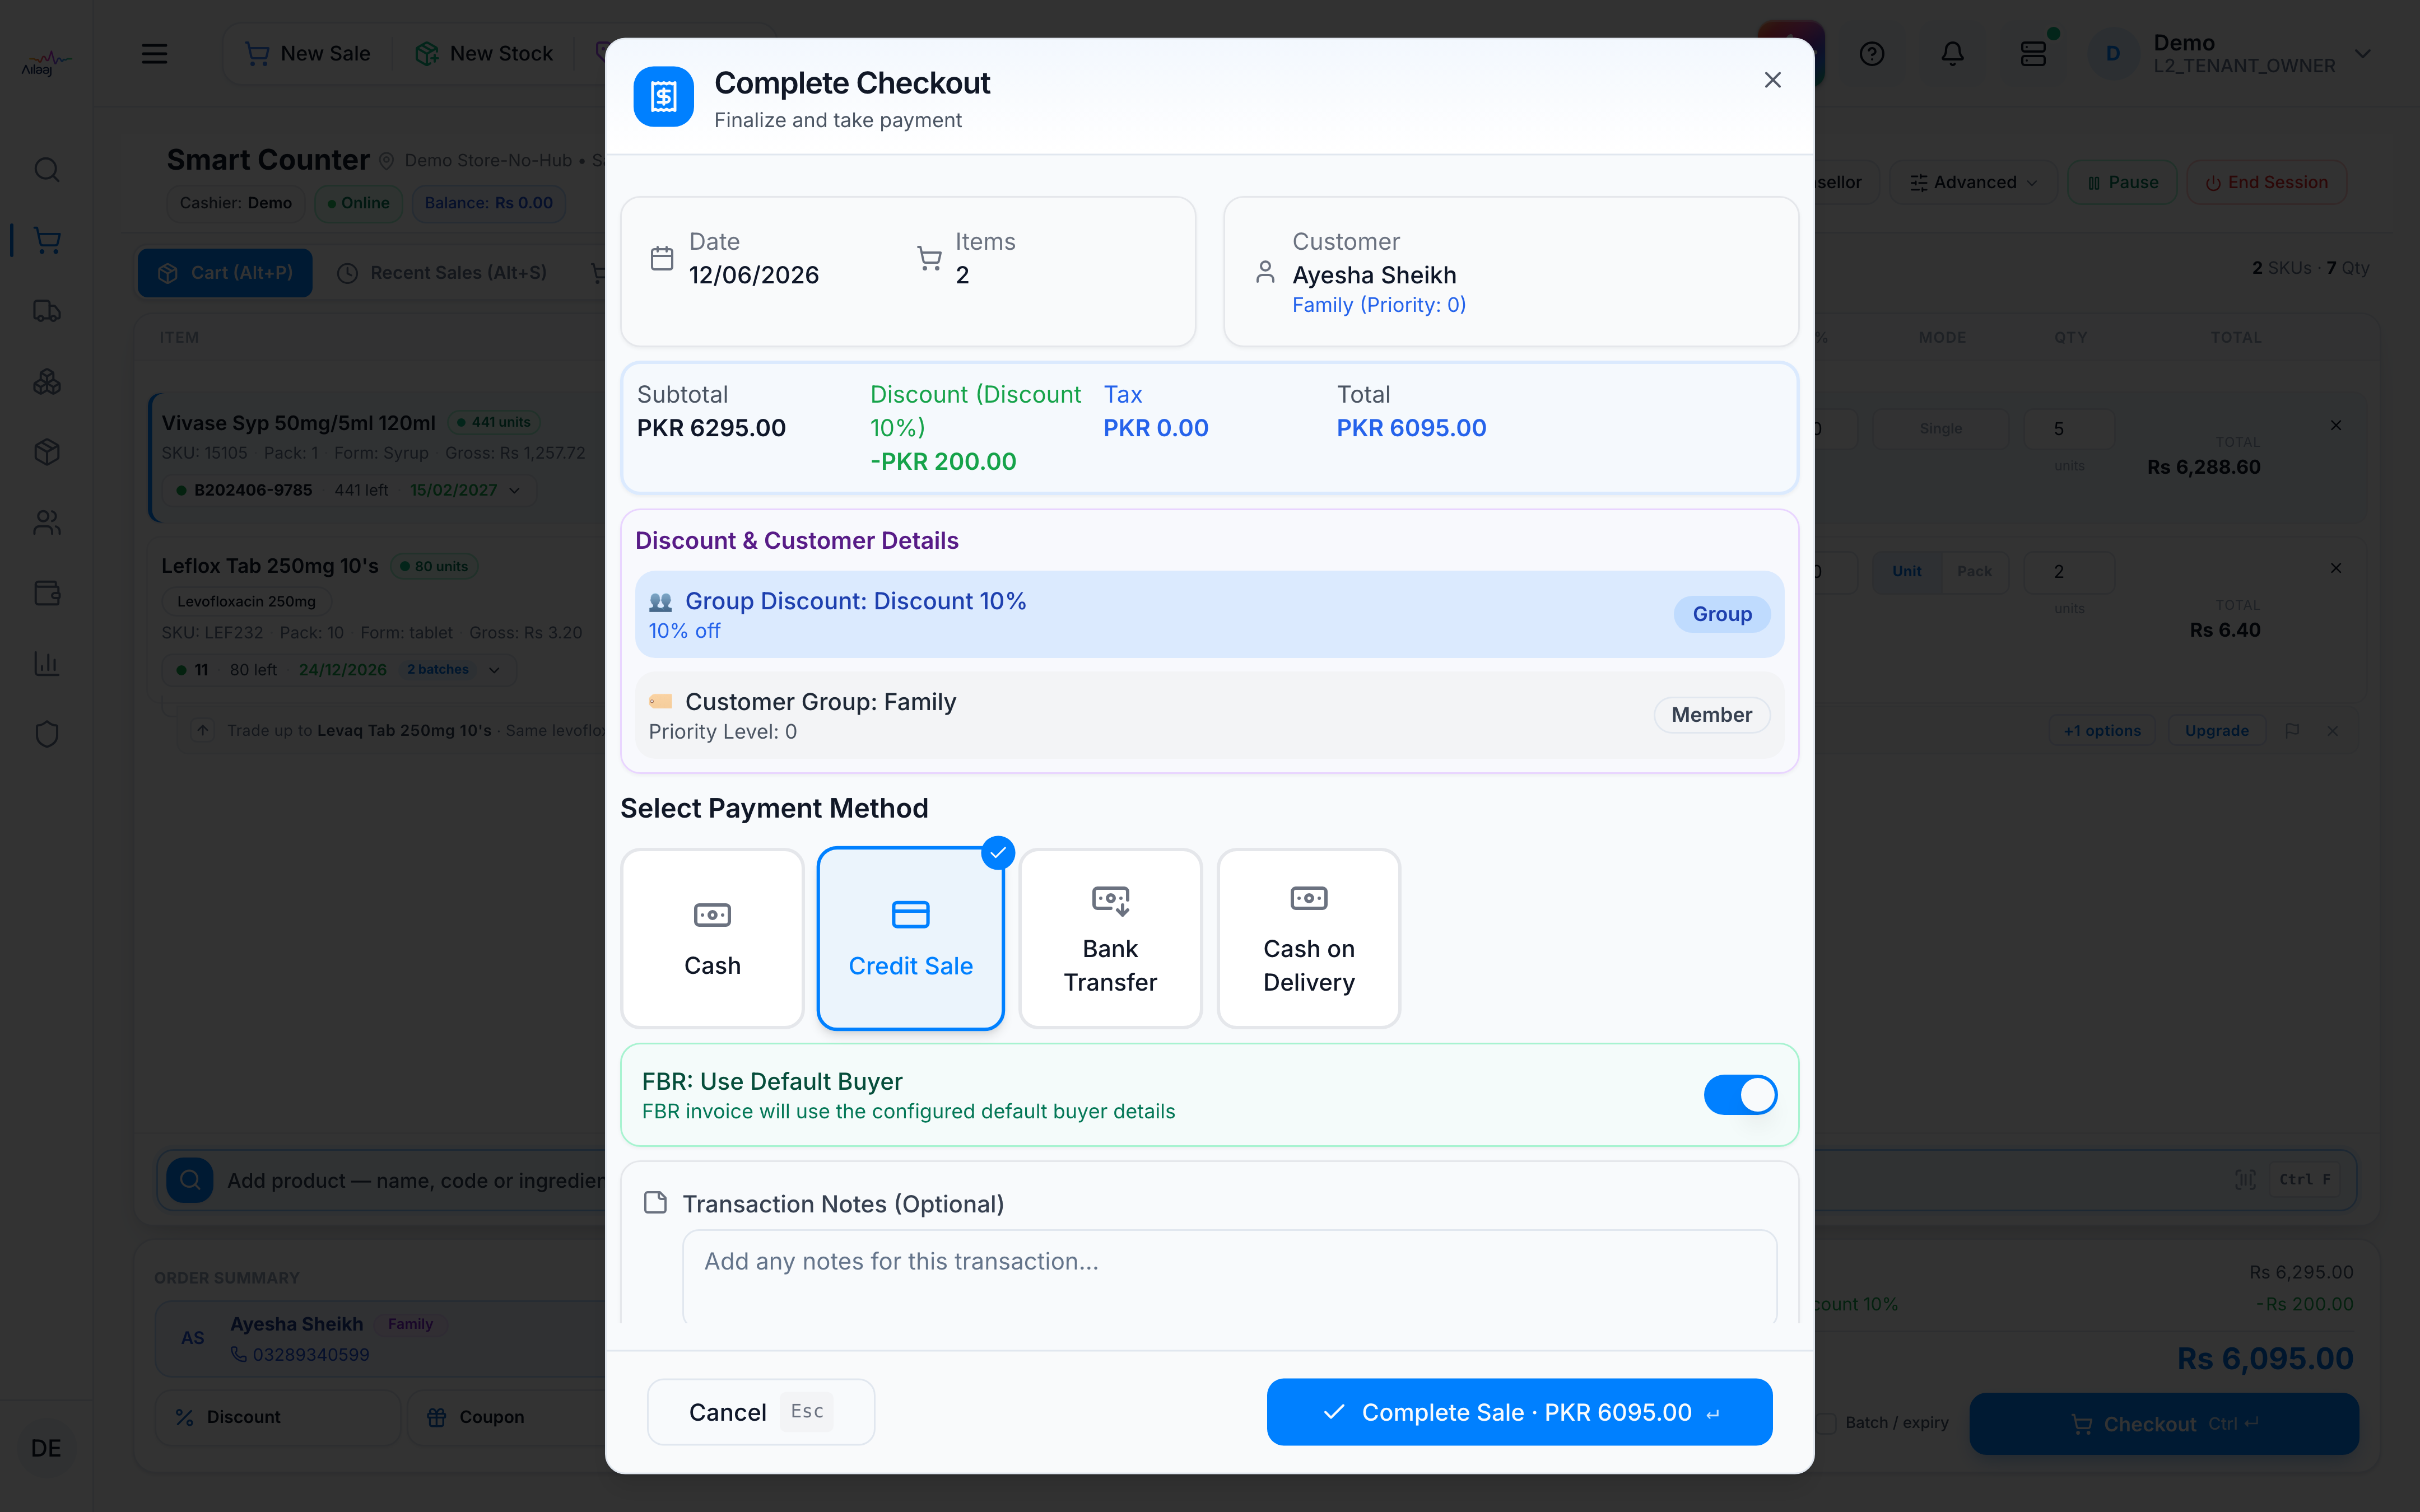The width and height of the screenshot is (2420, 1512).
Task: Open New Stock from the top bar
Action: click(484, 54)
